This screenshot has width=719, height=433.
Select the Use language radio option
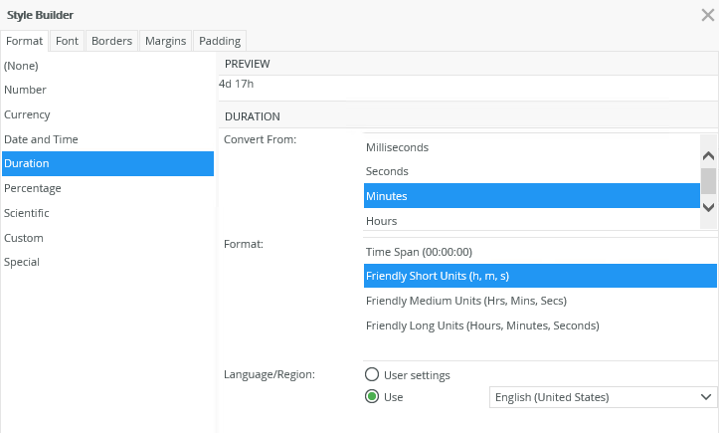(373, 397)
